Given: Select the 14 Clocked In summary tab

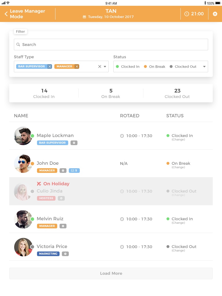Looking at the screenshot, I should click(x=44, y=93).
